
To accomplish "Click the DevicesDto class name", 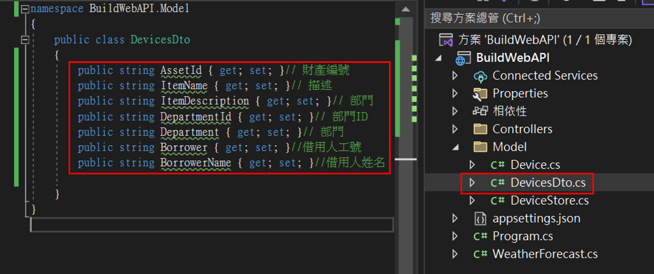I will 160,40.
